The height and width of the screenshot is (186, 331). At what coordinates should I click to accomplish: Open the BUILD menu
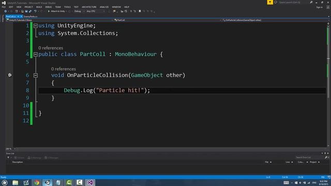pos(39,7)
